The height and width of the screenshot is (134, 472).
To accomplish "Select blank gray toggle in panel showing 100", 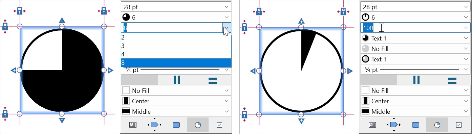I will (x=379, y=80).
